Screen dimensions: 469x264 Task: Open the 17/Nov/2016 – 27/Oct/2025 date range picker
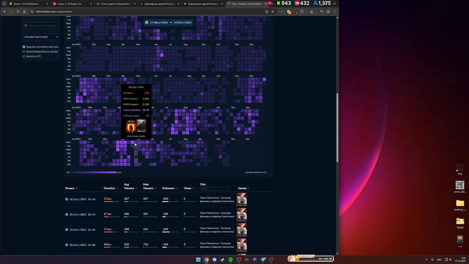(x=169, y=22)
